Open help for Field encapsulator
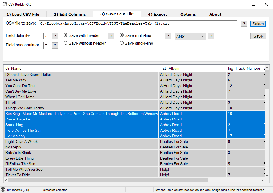273x193 pixels. click(55, 45)
